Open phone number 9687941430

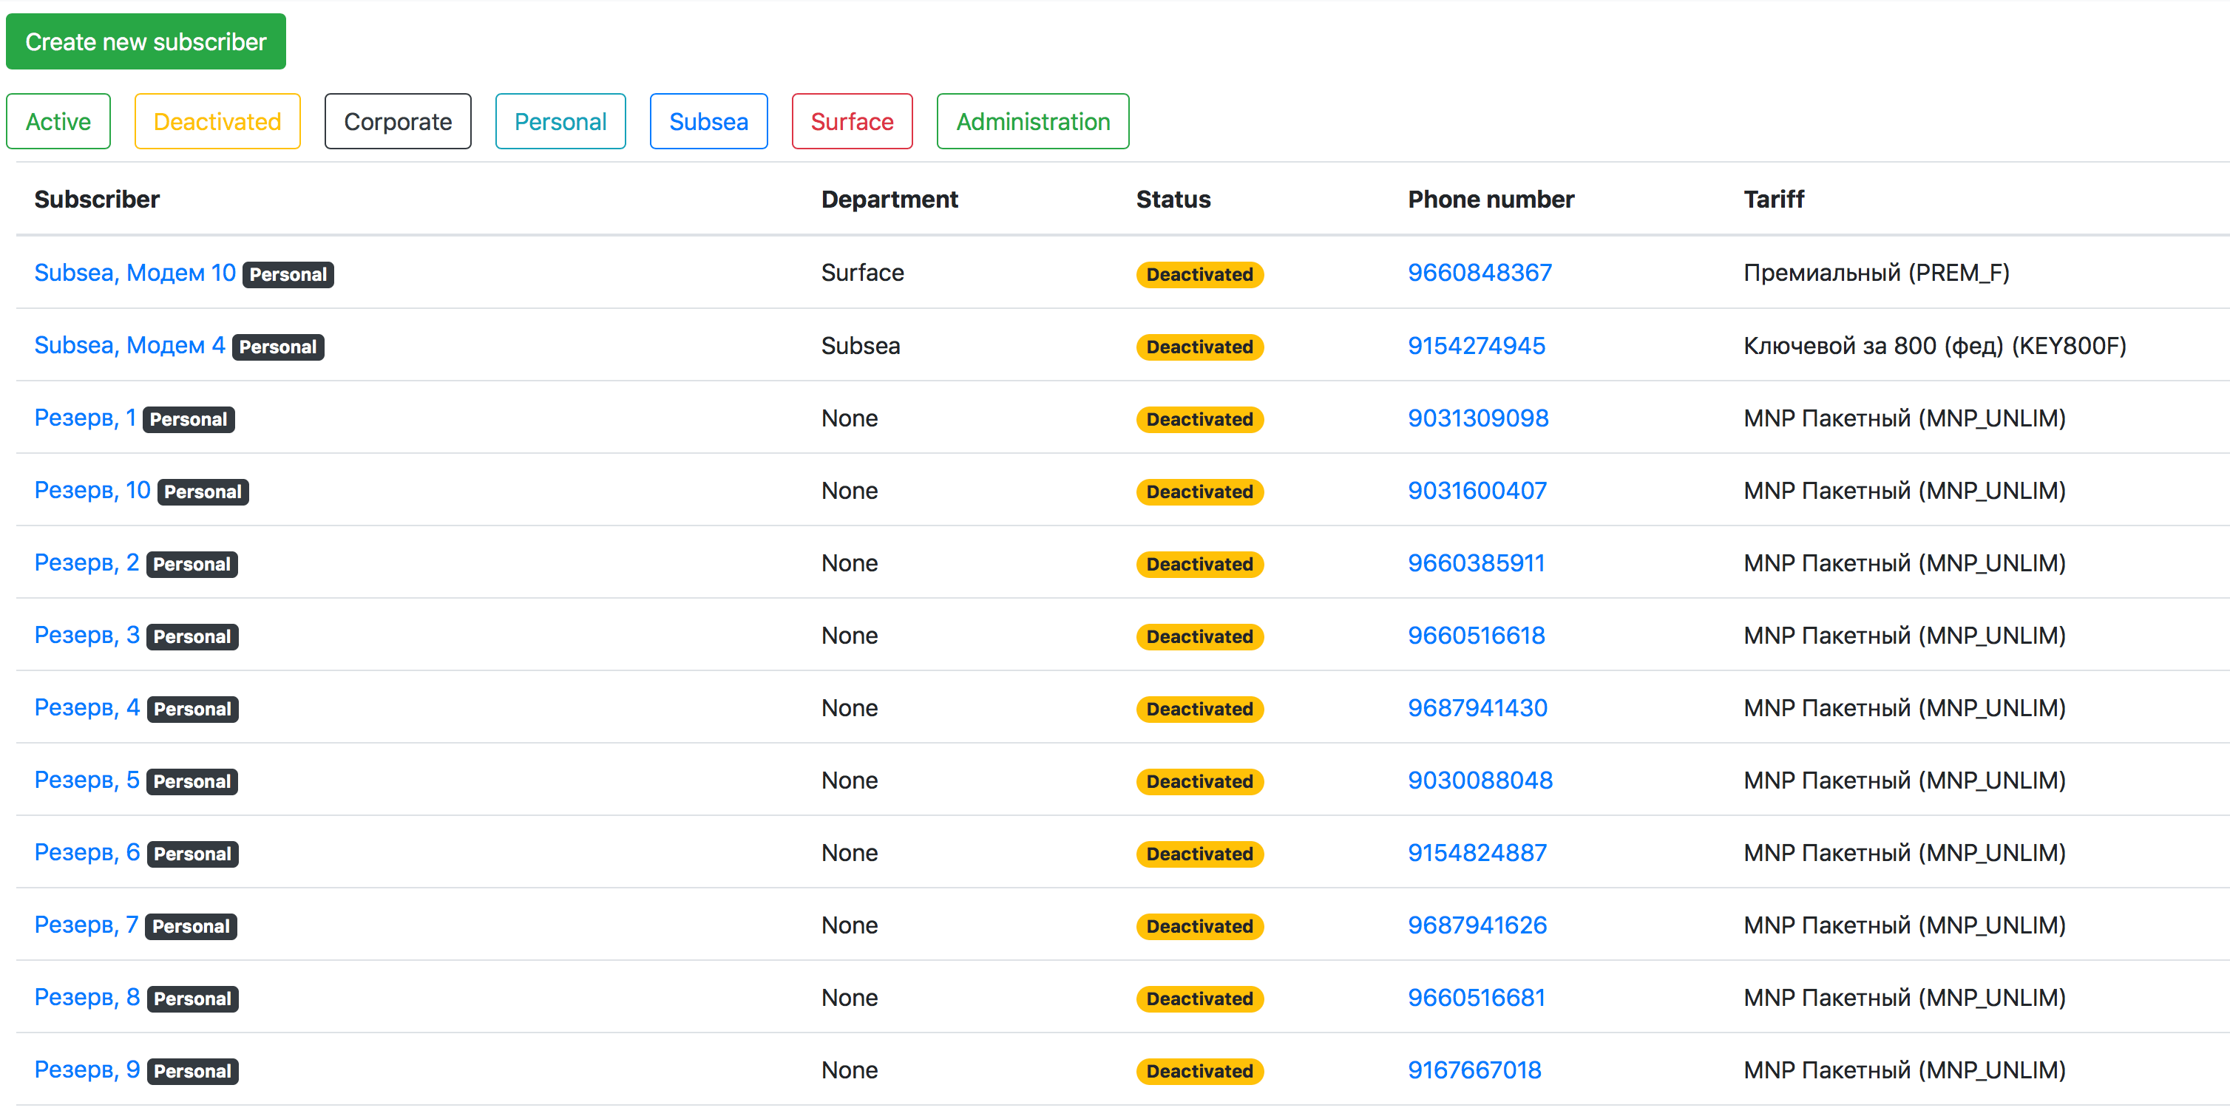pyautogui.click(x=1477, y=708)
